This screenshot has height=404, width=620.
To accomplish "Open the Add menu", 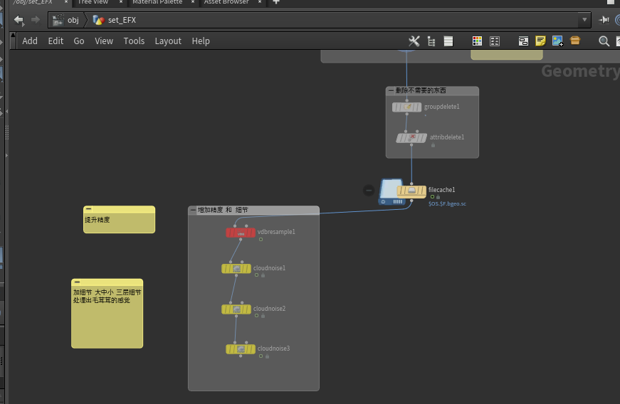I will [30, 41].
